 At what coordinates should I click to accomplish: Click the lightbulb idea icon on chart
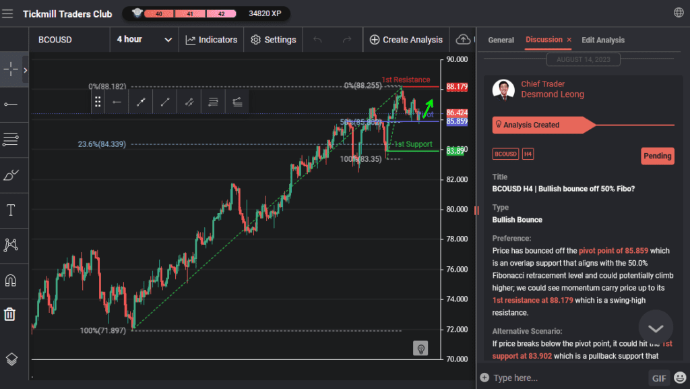click(x=420, y=349)
